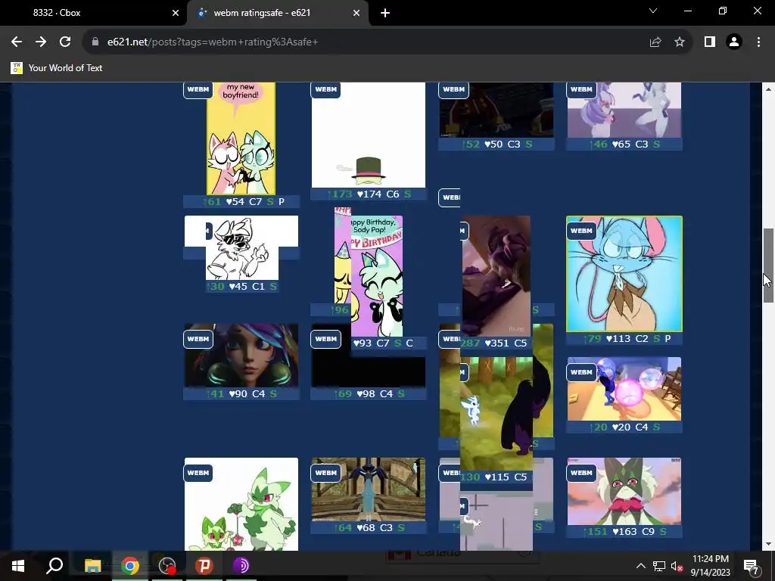Viewport: 775px width, 581px height.
Task: Open the dark thumbnail scored 52
Action: coord(496,110)
